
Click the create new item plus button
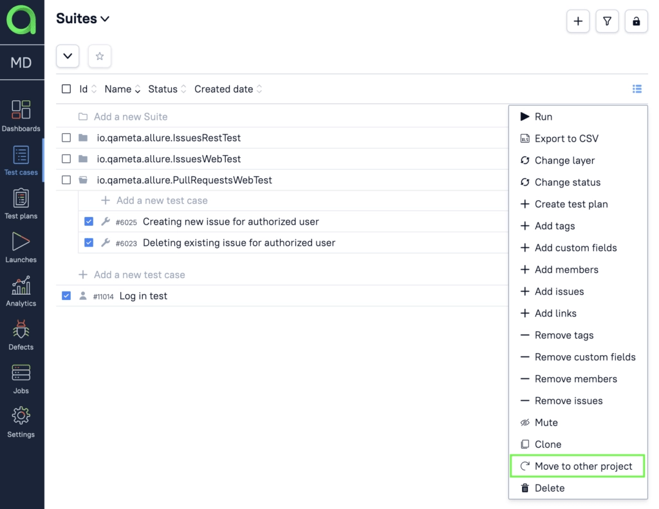[x=577, y=21]
